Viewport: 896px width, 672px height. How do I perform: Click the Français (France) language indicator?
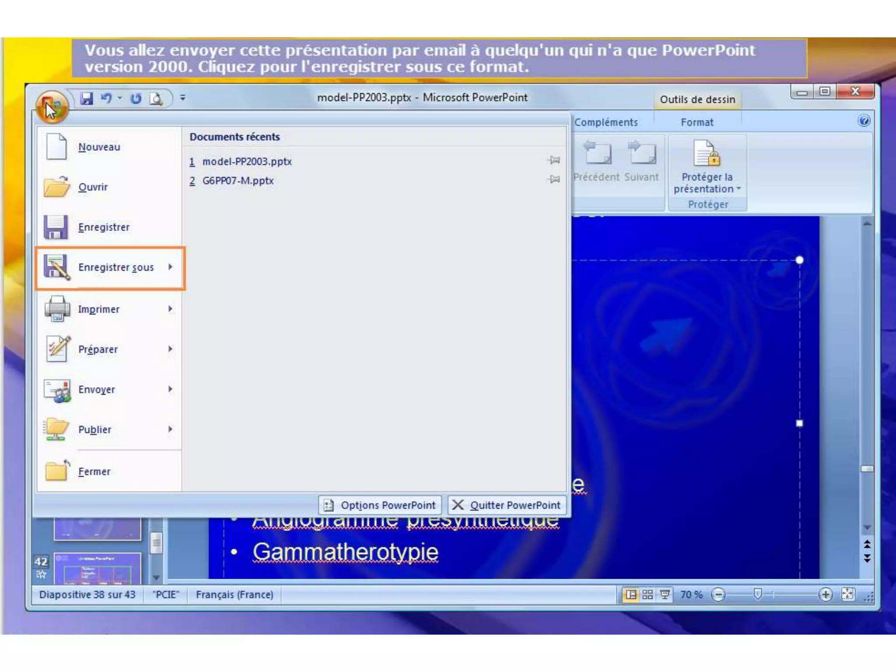(234, 595)
